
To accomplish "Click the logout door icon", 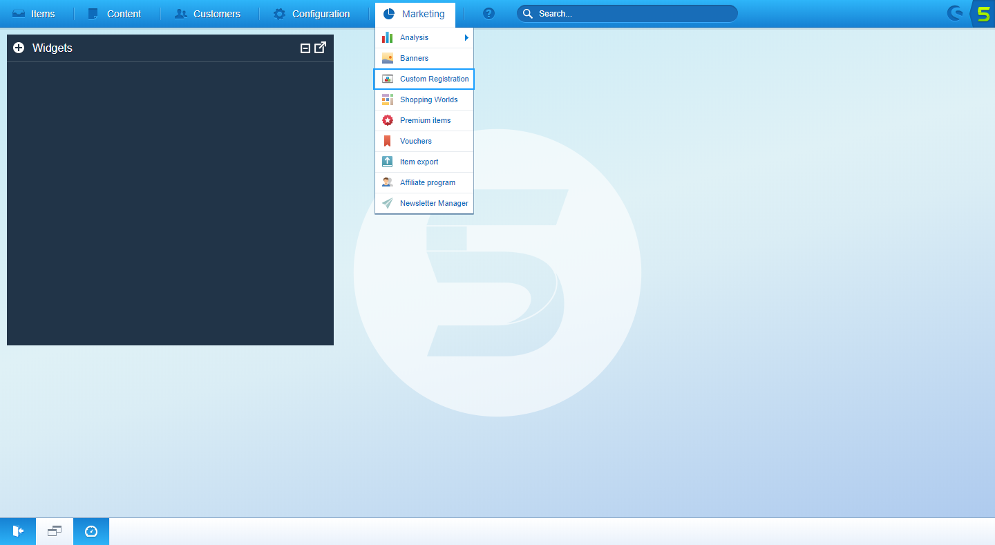I will click(18, 531).
